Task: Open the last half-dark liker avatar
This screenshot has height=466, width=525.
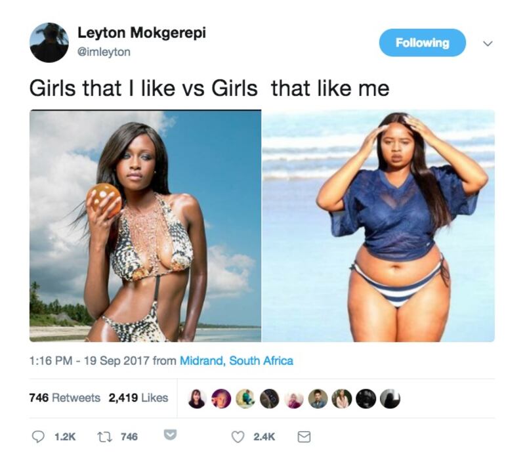Action: [x=390, y=398]
